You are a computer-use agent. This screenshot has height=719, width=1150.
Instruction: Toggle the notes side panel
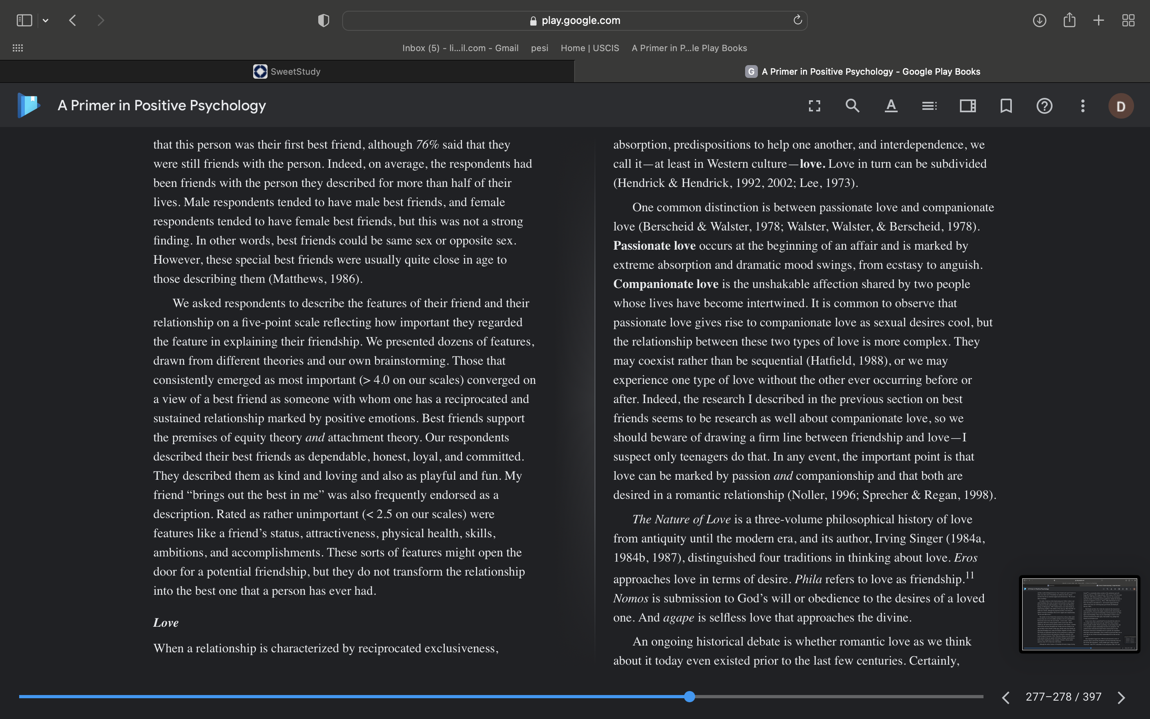coord(968,105)
